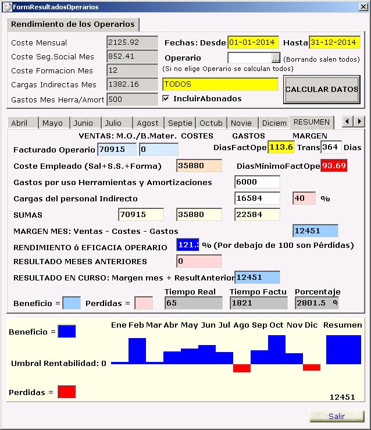Click red DiasMínimoFactOpe field 93.69
Screen dimensions: 371x430
click(334, 166)
